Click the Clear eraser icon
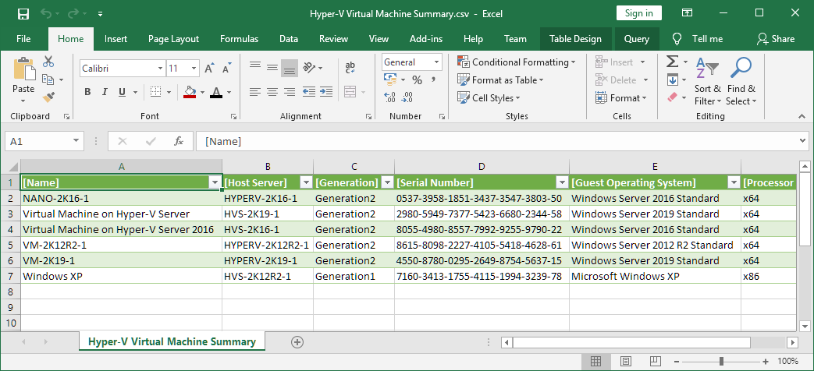 tap(672, 97)
